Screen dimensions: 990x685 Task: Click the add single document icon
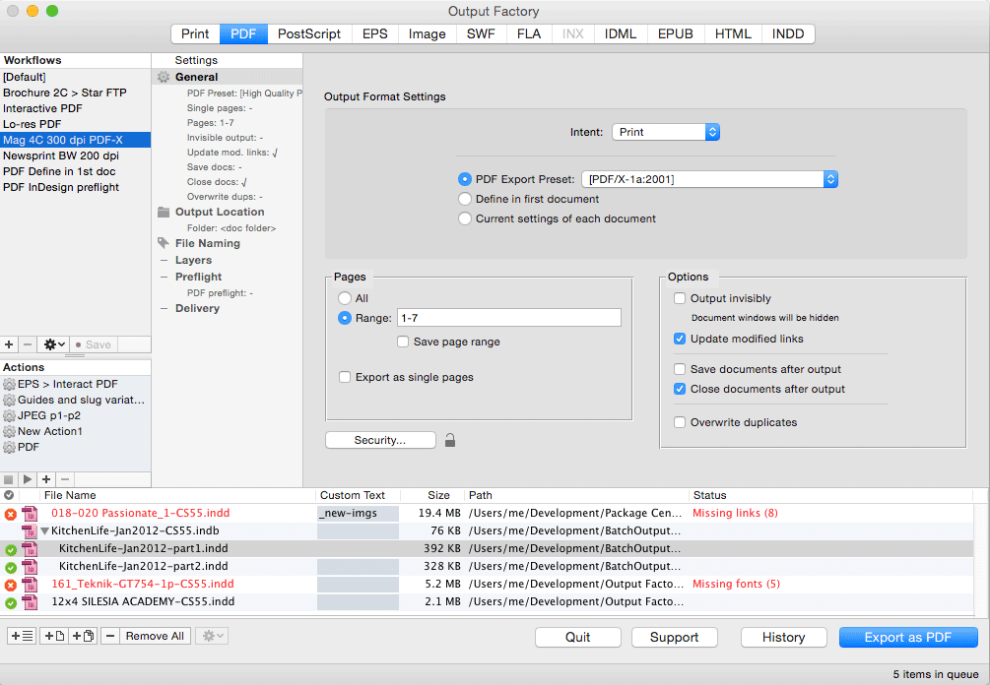tap(52, 636)
